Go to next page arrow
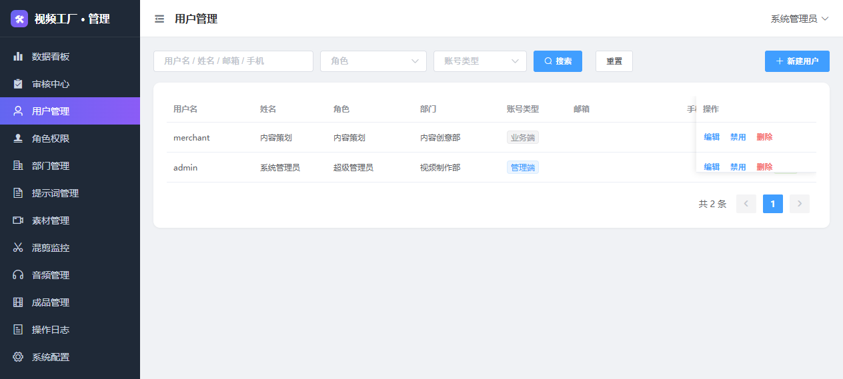This screenshot has width=843, height=379. coord(800,204)
